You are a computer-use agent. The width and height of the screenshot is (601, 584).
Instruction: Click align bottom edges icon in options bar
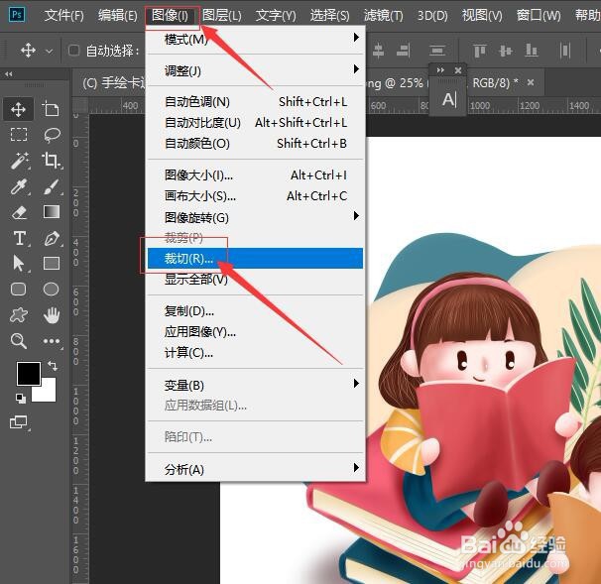(532, 51)
